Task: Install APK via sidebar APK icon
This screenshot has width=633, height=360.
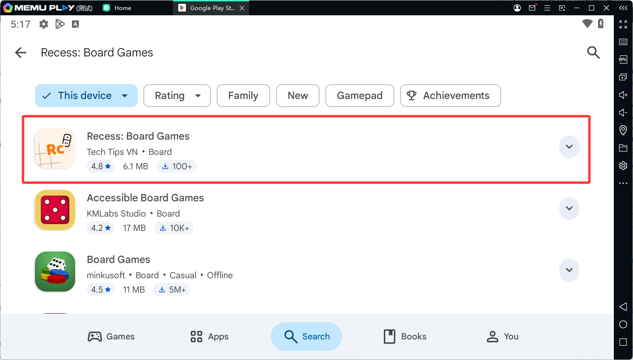Action: tap(623, 59)
